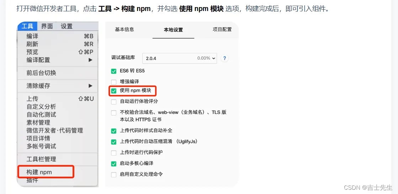This screenshot has width=398, height=194.
Task: Expand the 清除缓存 submenu arrow
Action: (x=90, y=86)
